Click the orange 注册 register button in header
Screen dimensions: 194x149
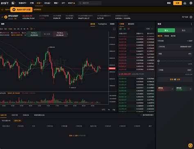[x=177, y=3]
